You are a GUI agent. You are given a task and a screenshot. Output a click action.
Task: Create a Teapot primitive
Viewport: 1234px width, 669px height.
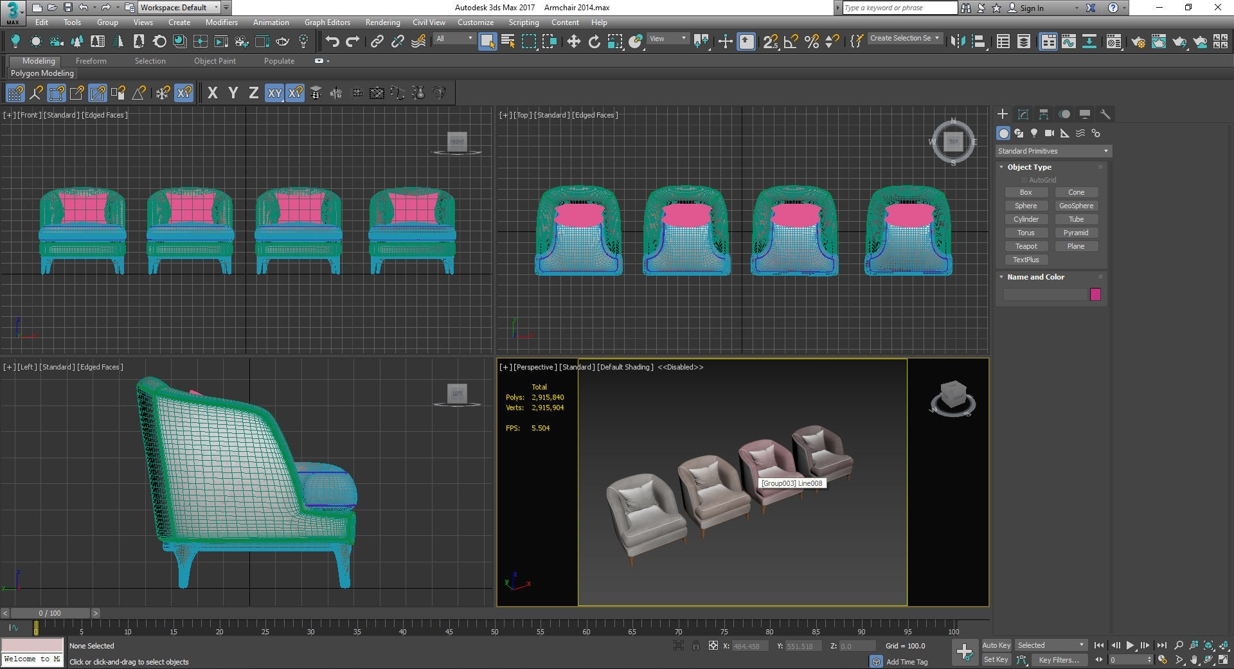pyautogui.click(x=1026, y=246)
